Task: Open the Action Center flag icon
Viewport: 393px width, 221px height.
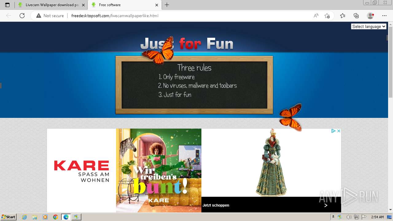Action: click(364, 217)
